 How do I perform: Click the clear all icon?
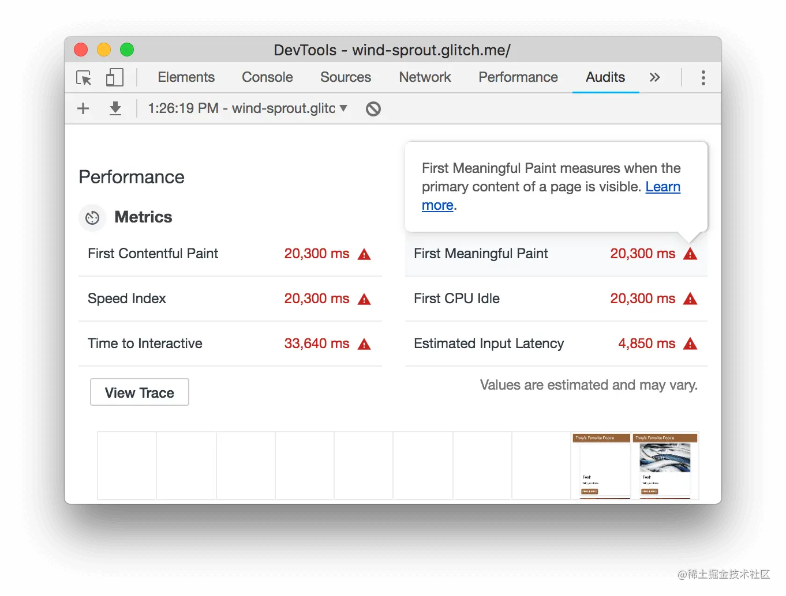pyautogui.click(x=373, y=108)
